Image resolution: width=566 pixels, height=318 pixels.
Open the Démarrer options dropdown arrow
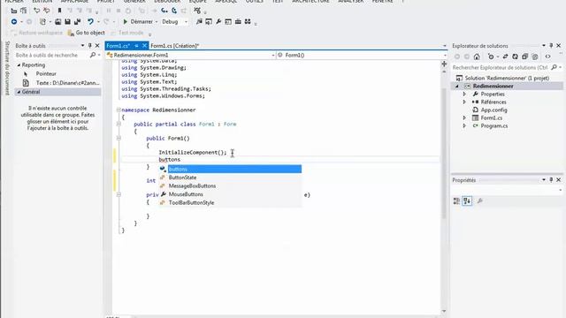[x=157, y=22]
